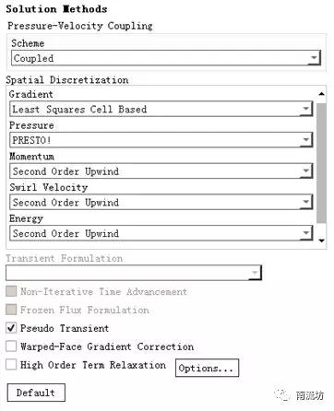
Task: Click the WeChat watermark logo icon
Action: pyautogui.click(x=282, y=394)
